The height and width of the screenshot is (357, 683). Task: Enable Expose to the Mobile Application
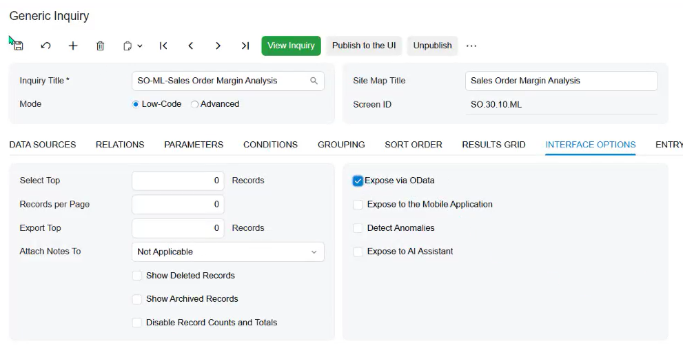pyautogui.click(x=358, y=205)
